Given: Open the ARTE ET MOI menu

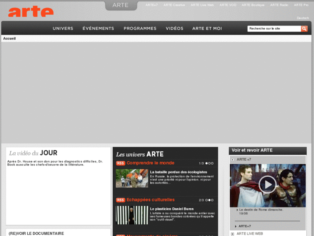Looking at the screenshot, I should tap(207, 29).
